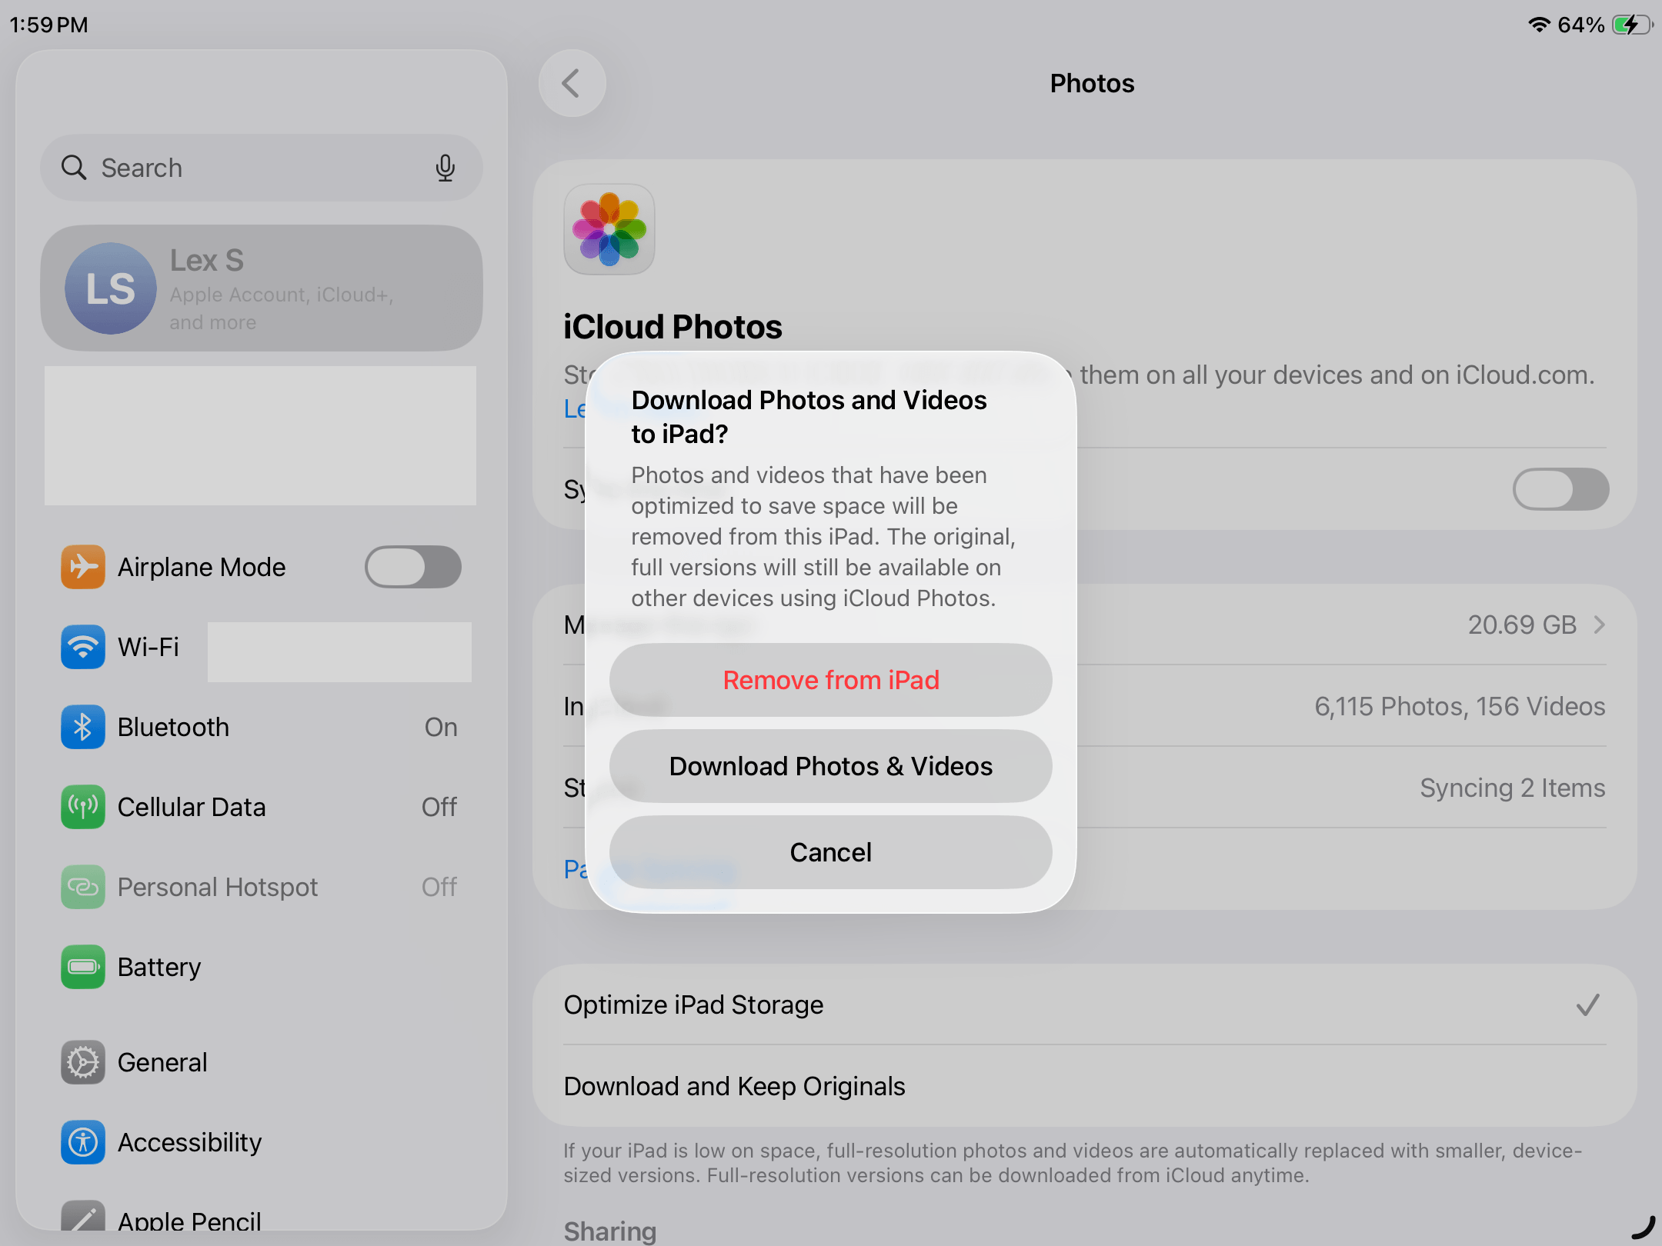
Task: Select Optimize iPad Storage option
Action: click(1085, 1004)
